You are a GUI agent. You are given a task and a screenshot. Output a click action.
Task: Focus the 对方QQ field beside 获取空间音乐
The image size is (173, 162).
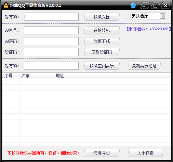pos(51,66)
